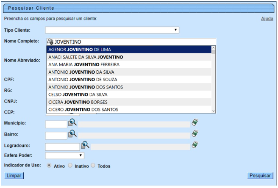Open the Tipo Cliente dropdown
Screen dimensions: 278x188
coord(112,30)
